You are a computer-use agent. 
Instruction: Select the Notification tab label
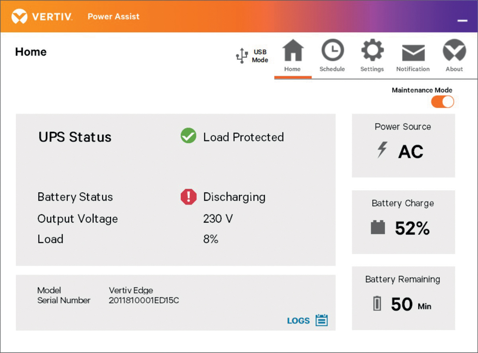[x=413, y=69]
